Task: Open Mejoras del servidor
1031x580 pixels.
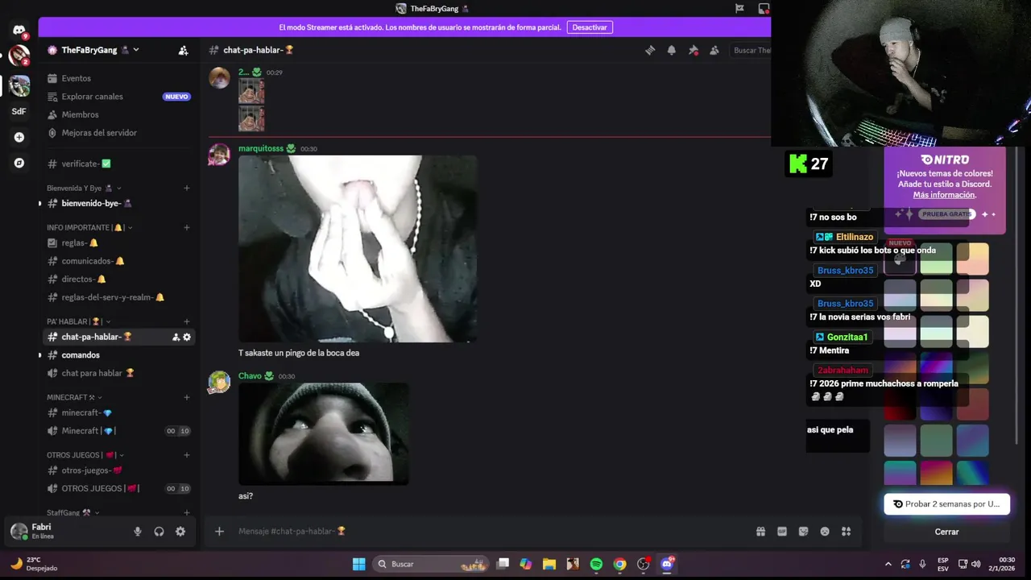Action: click(x=119, y=133)
